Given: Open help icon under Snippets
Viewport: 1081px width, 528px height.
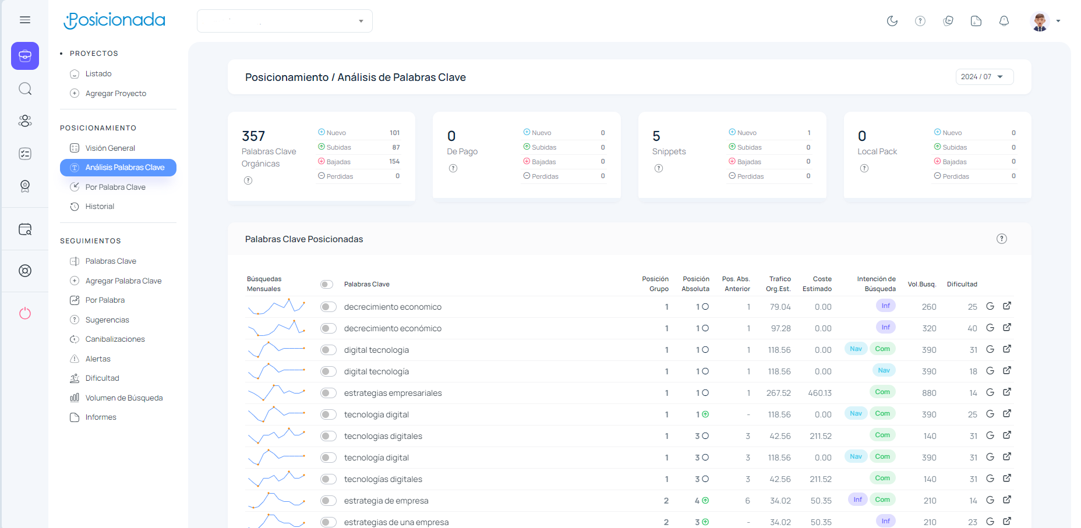Looking at the screenshot, I should pyautogui.click(x=659, y=168).
